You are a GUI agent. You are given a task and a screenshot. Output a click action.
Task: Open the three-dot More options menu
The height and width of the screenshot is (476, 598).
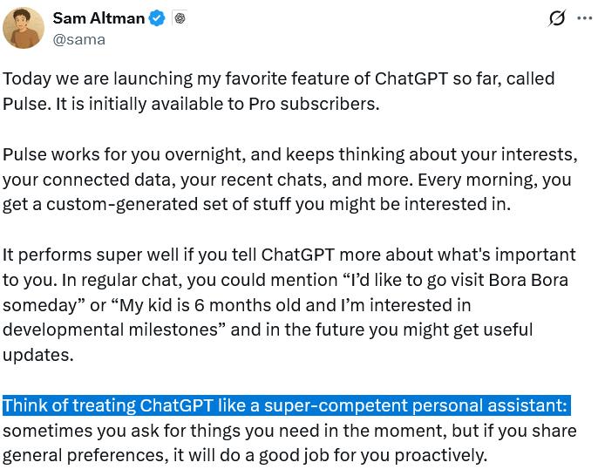coord(583,19)
